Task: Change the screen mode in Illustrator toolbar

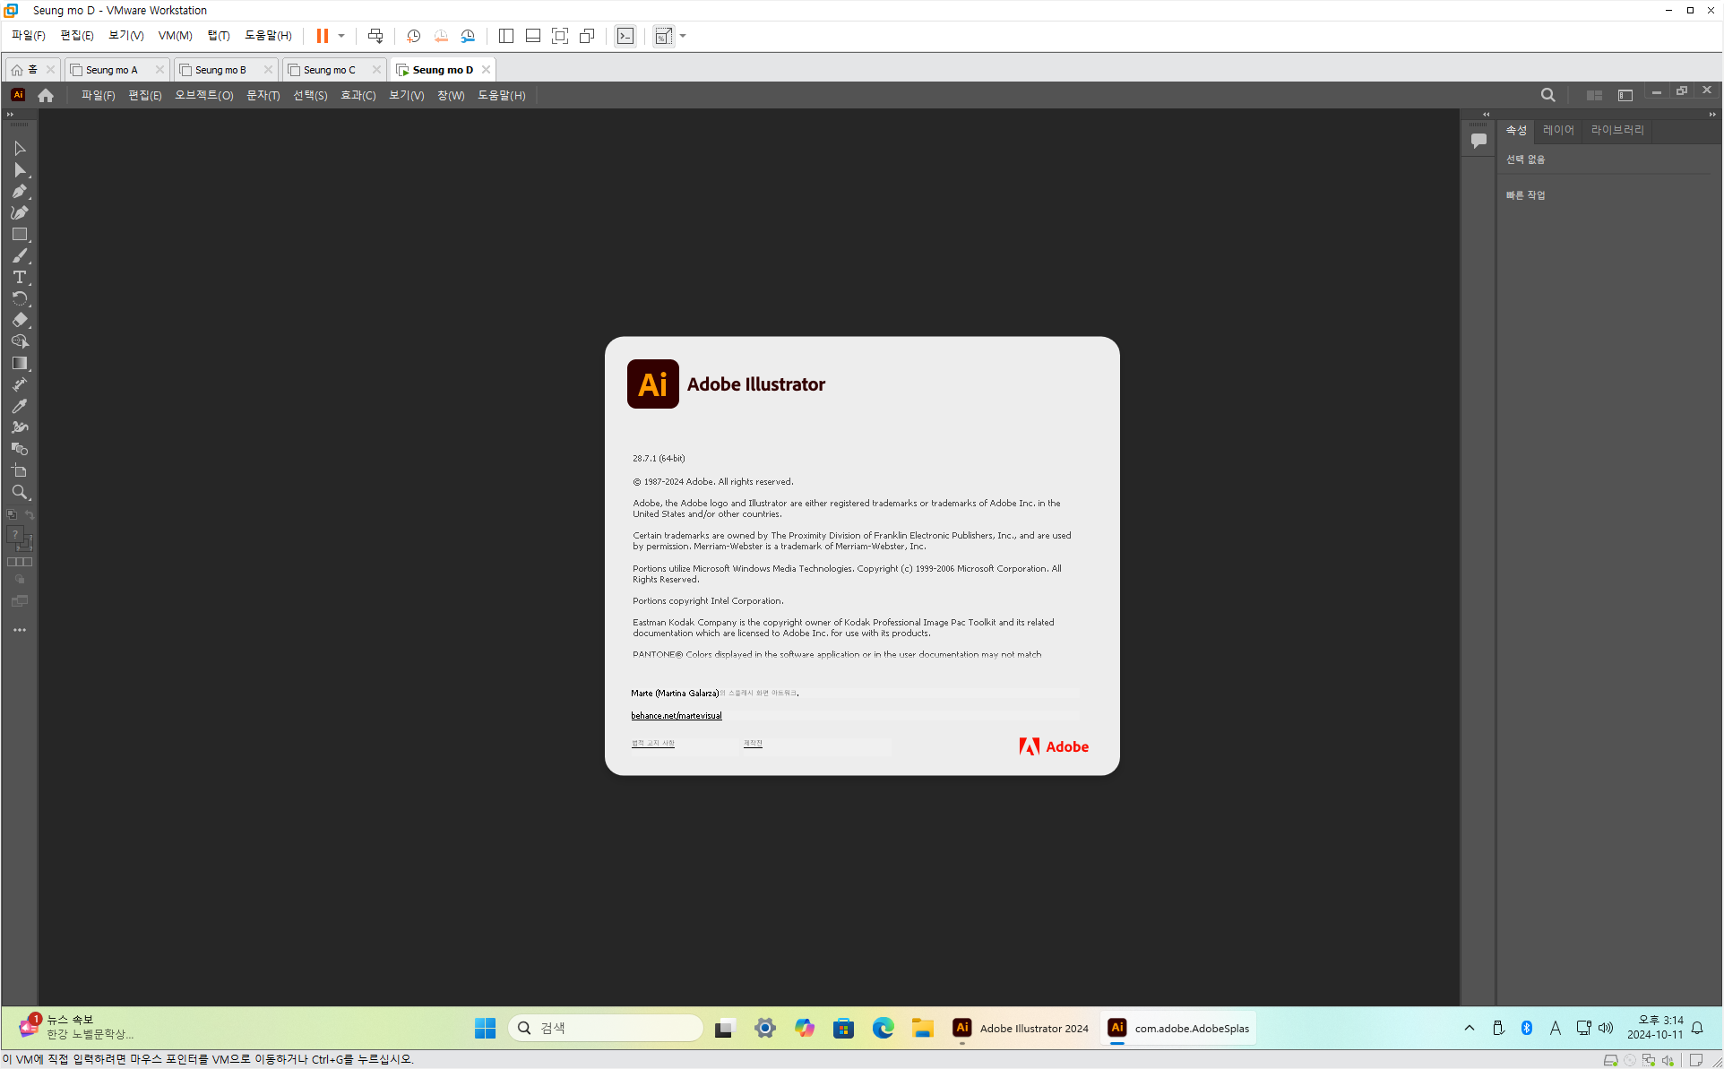Action: pos(20,601)
